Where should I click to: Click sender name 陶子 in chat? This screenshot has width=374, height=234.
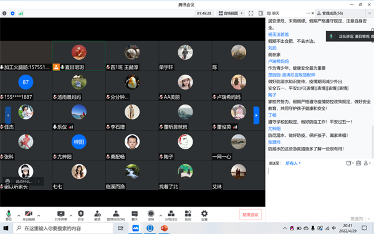pos(272,95)
